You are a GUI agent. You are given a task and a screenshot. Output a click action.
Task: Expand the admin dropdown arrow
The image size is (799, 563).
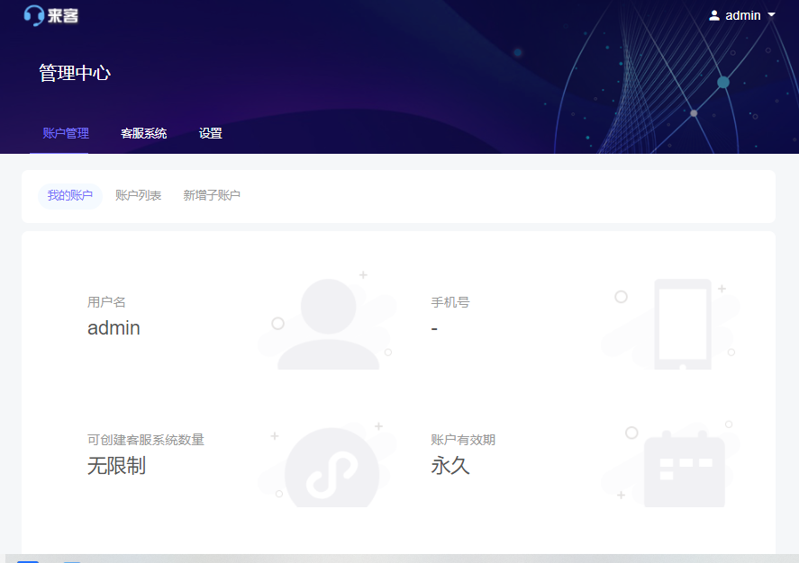771,15
